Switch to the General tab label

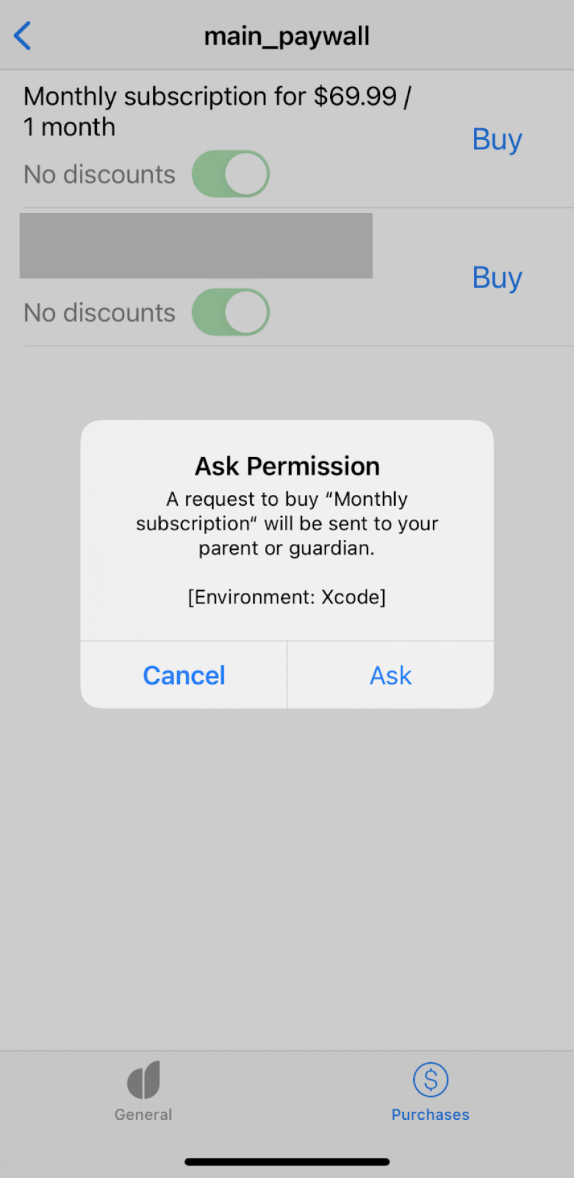click(x=143, y=1115)
